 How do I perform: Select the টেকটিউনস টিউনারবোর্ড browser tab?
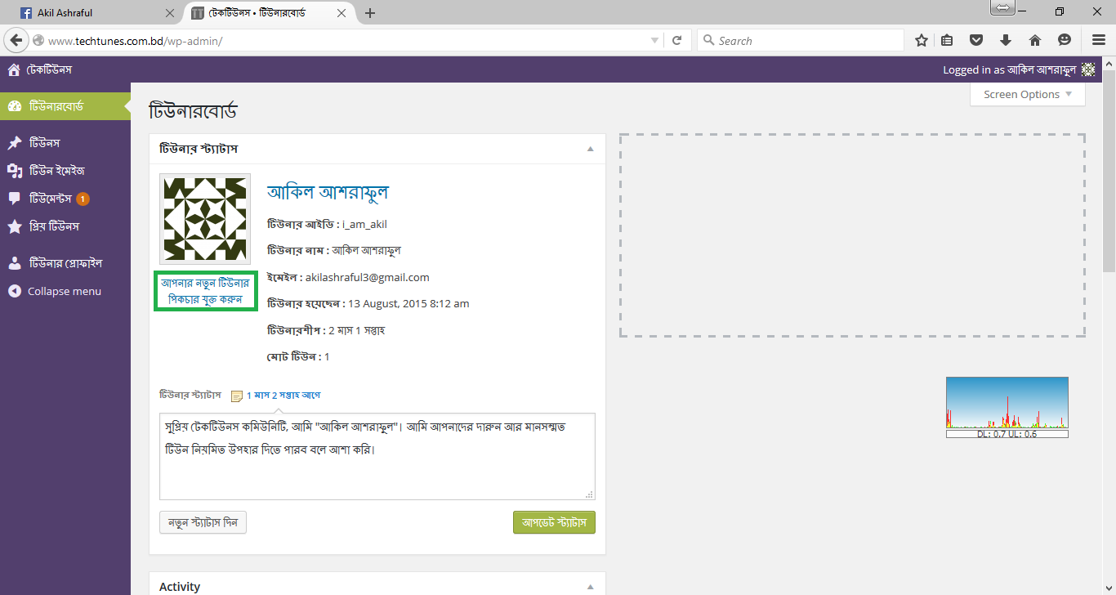[x=268, y=13]
